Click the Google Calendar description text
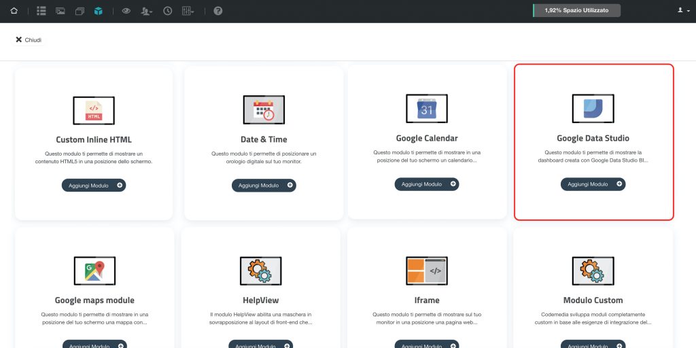696x348 pixels. pyautogui.click(x=427, y=156)
